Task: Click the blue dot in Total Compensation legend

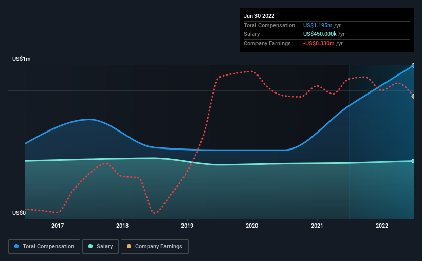Action: point(16,246)
